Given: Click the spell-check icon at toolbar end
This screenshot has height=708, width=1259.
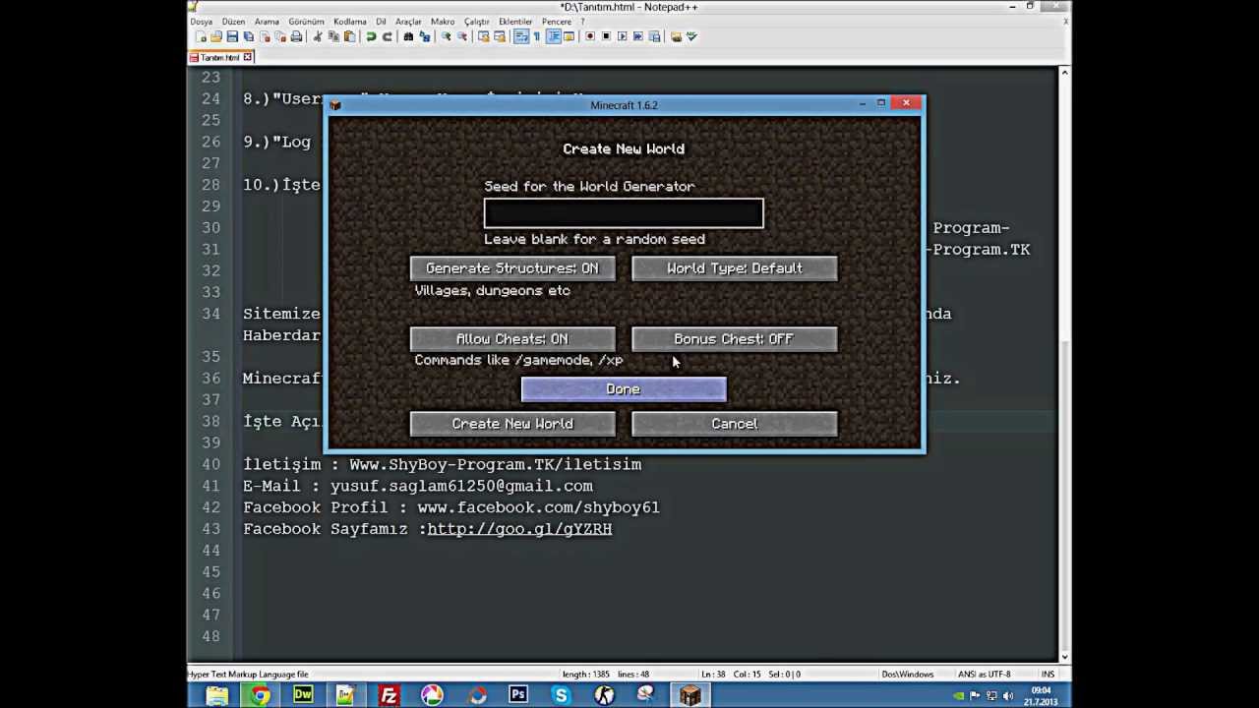Looking at the screenshot, I should tap(691, 36).
